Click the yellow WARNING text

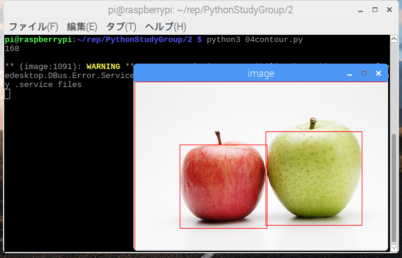[103, 67]
